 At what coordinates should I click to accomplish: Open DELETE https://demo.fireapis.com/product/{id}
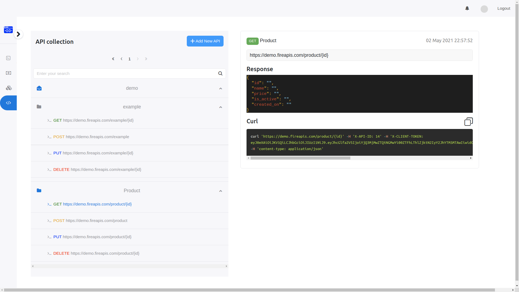pos(96,253)
